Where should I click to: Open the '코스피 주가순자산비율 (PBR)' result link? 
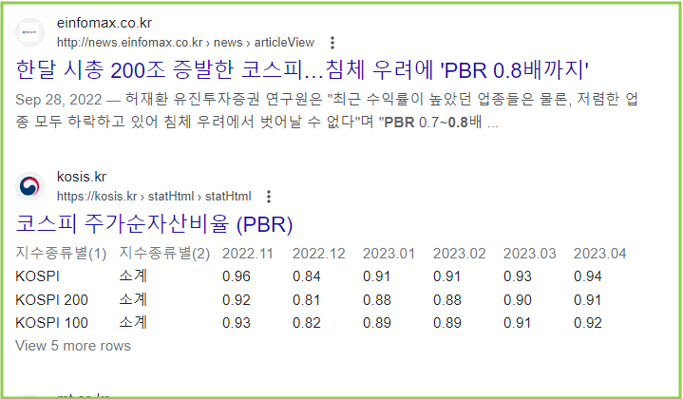154,224
